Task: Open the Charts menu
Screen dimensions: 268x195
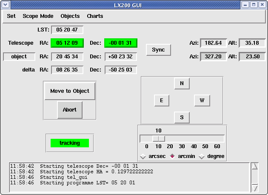Action: pyautogui.click(x=95, y=16)
